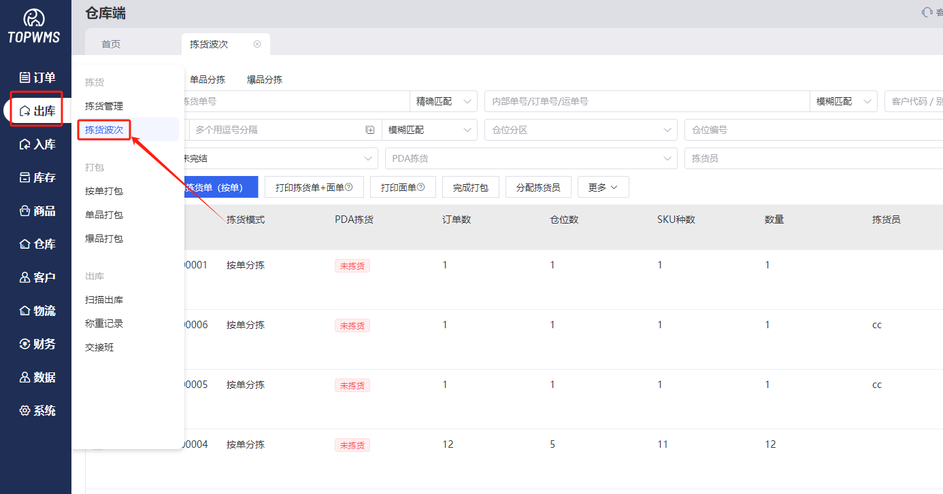Click the 物流 sidebar icon
This screenshot has width=943, height=494.
point(24,311)
